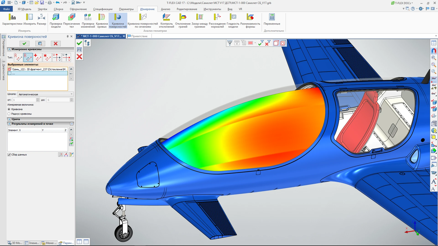Switch to the Сборка ribbon tab

(58, 9)
